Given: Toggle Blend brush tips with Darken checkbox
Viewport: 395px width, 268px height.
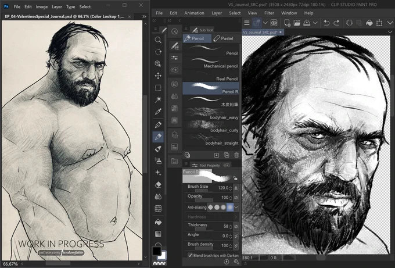Looking at the screenshot, I should (190, 255).
